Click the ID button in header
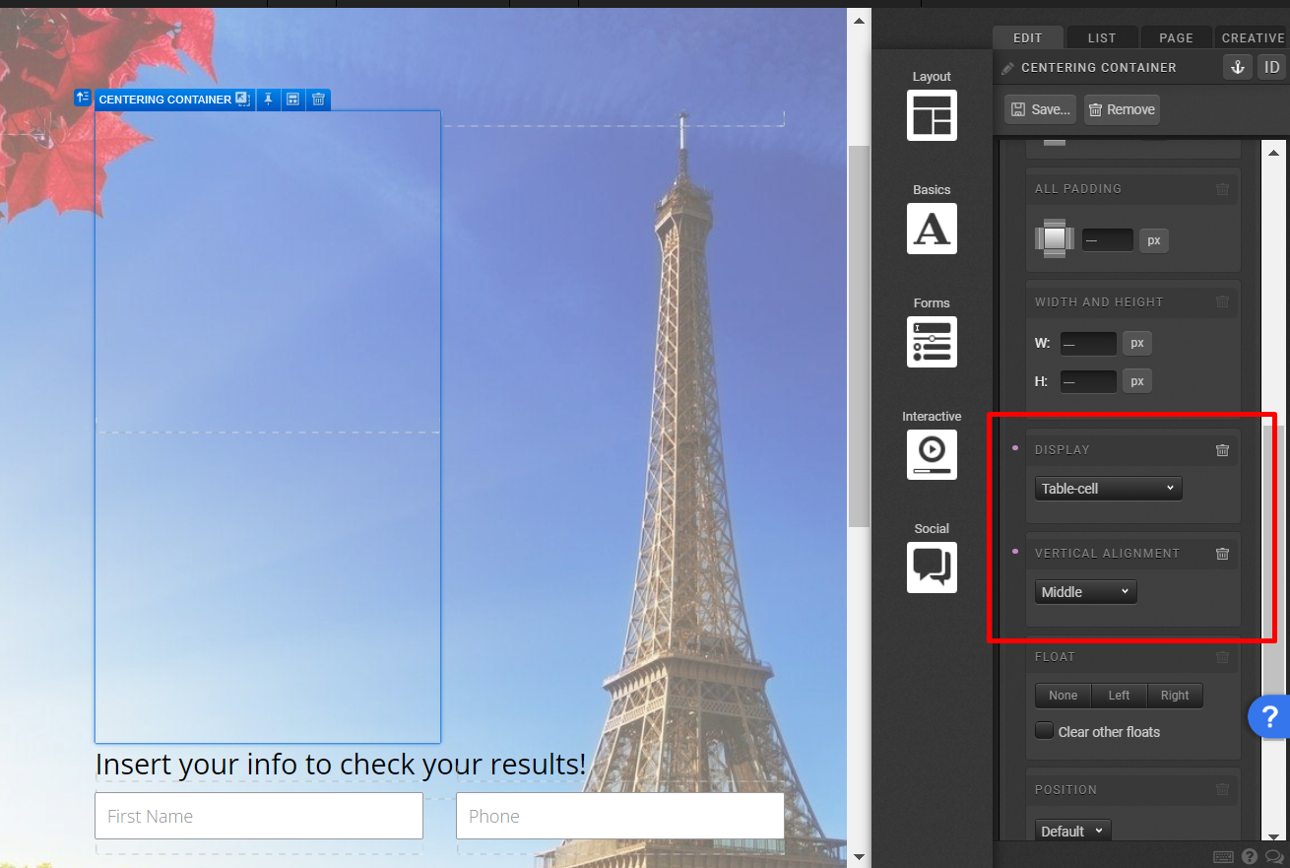Image resolution: width=1290 pixels, height=868 pixels. (1272, 67)
